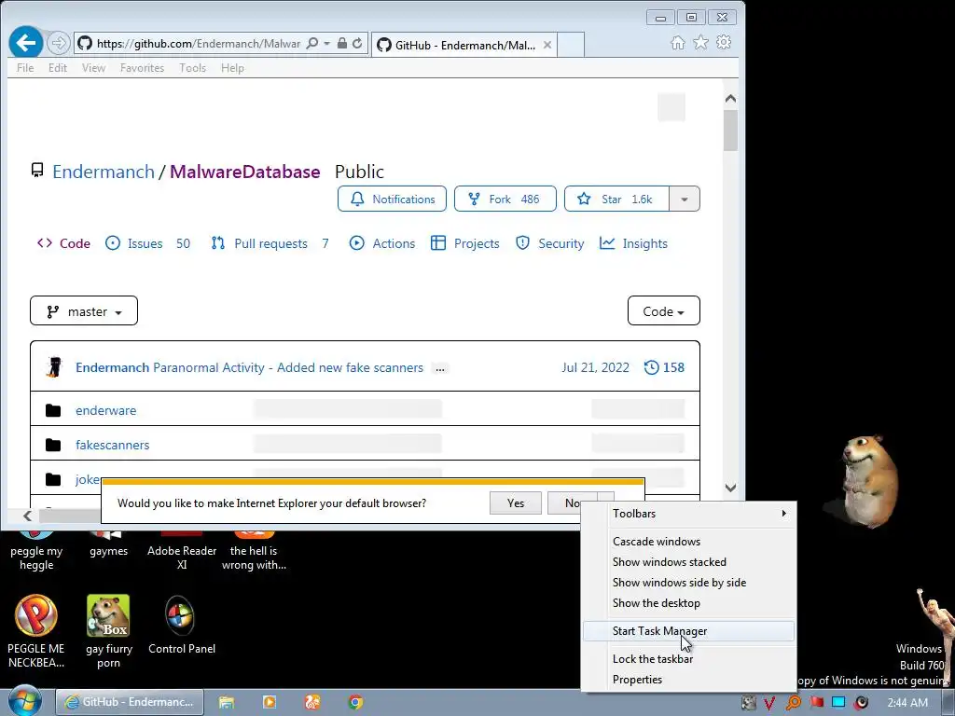Open the Edit menu
Screen dimensions: 955x716
[58, 67]
